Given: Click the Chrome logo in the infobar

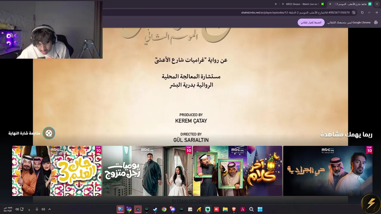Looking at the screenshot, I should [x=376, y=23].
